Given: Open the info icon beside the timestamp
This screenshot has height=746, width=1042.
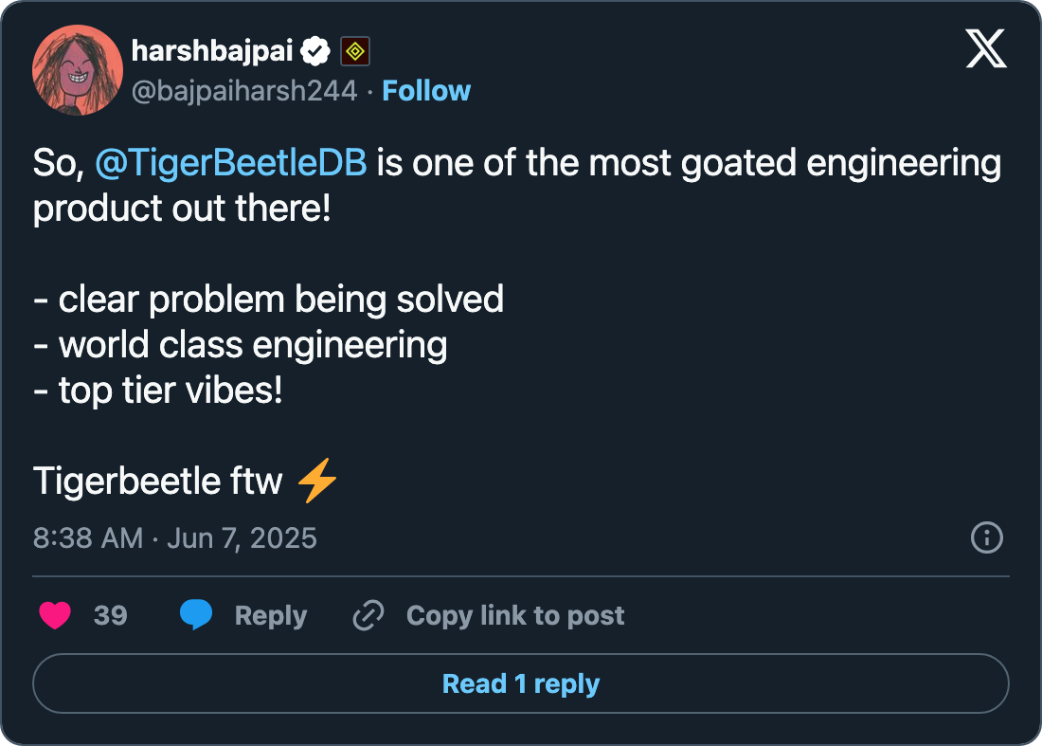Looking at the screenshot, I should pyautogui.click(x=987, y=538).
